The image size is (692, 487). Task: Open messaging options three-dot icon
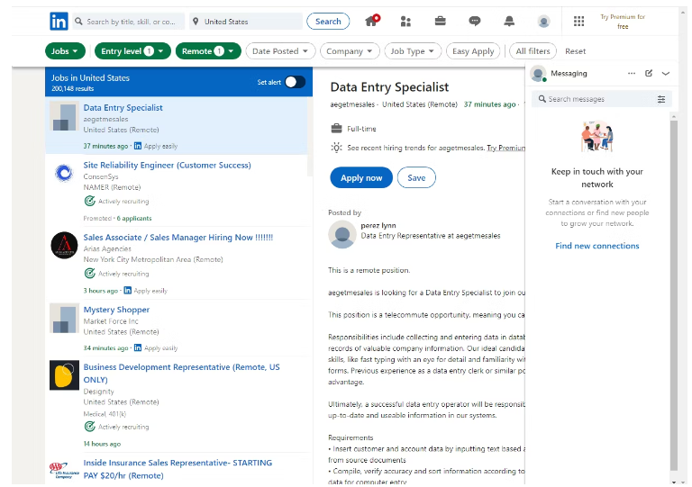click(x=632, y=73)
